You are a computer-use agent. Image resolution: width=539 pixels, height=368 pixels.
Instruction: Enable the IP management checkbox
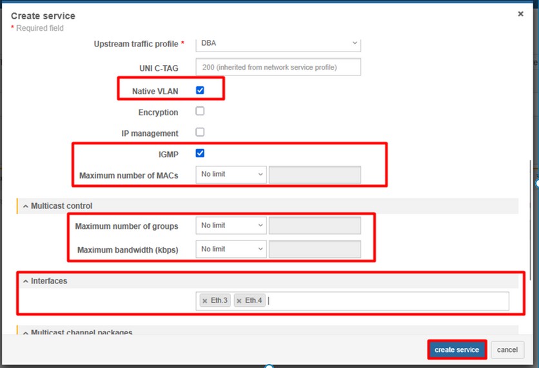pos(200,132)
